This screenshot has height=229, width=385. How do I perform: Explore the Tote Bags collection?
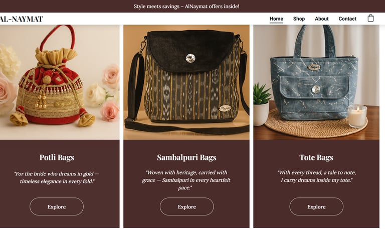[x=316, y=206]
